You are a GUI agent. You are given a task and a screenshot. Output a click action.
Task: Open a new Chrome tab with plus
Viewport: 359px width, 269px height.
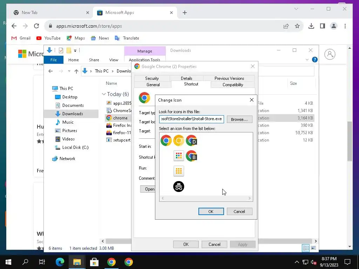click(x=185, y=13)
